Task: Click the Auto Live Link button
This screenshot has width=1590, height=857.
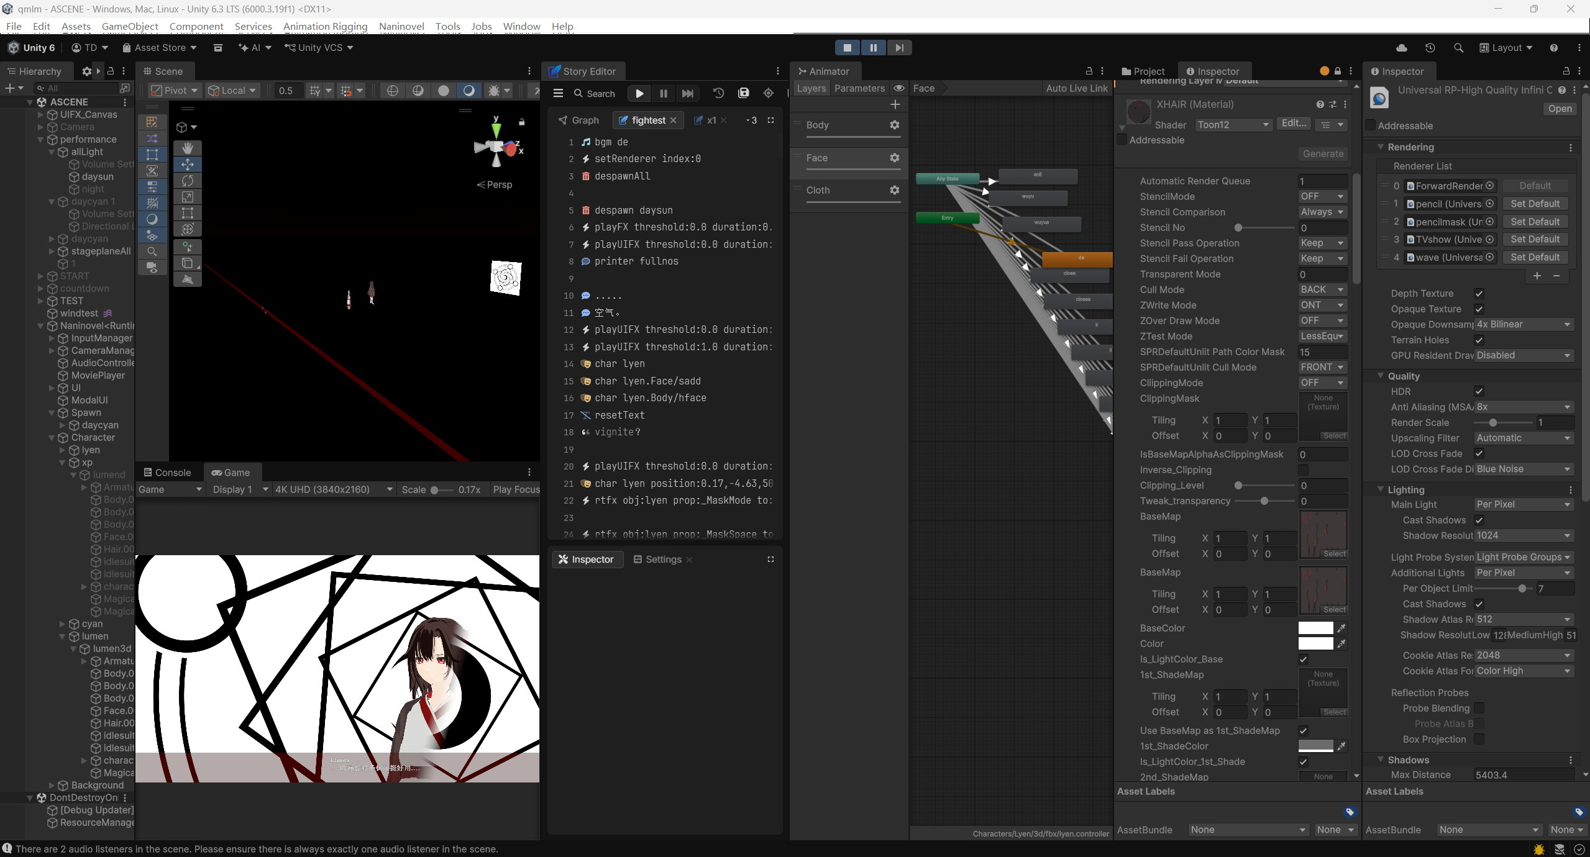Action: click(1076, 88)
